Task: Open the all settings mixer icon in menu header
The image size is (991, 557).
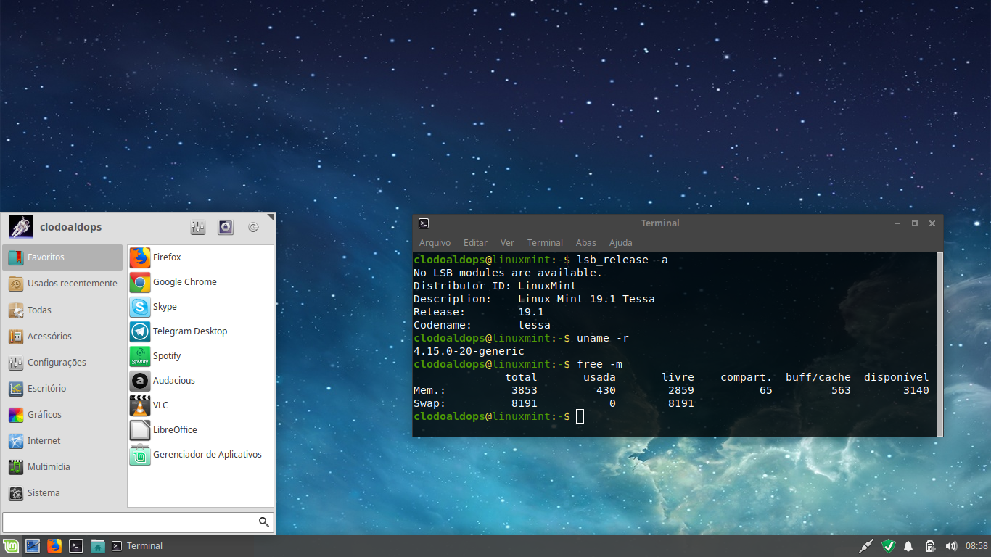Action: pos(198,227)
